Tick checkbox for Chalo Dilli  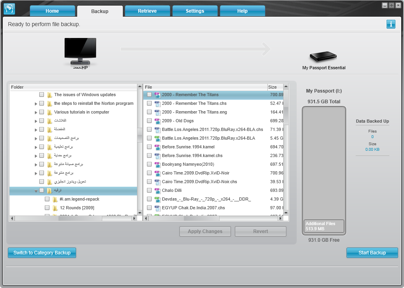[x=149, y=190]
